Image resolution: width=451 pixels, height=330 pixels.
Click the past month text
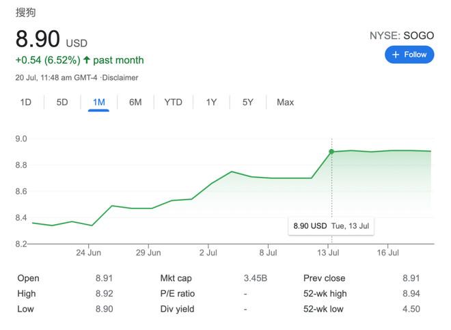pyautogui.click(x=118, y=60)
